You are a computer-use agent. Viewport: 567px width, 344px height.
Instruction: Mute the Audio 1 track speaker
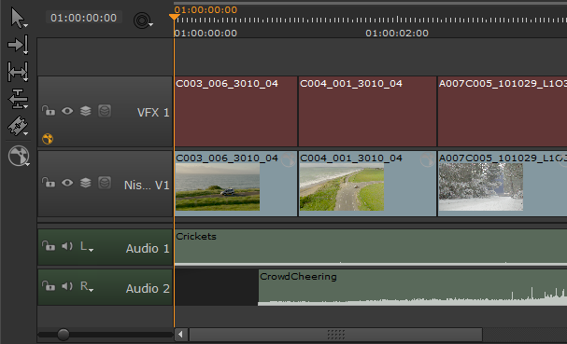click(67, 246)
